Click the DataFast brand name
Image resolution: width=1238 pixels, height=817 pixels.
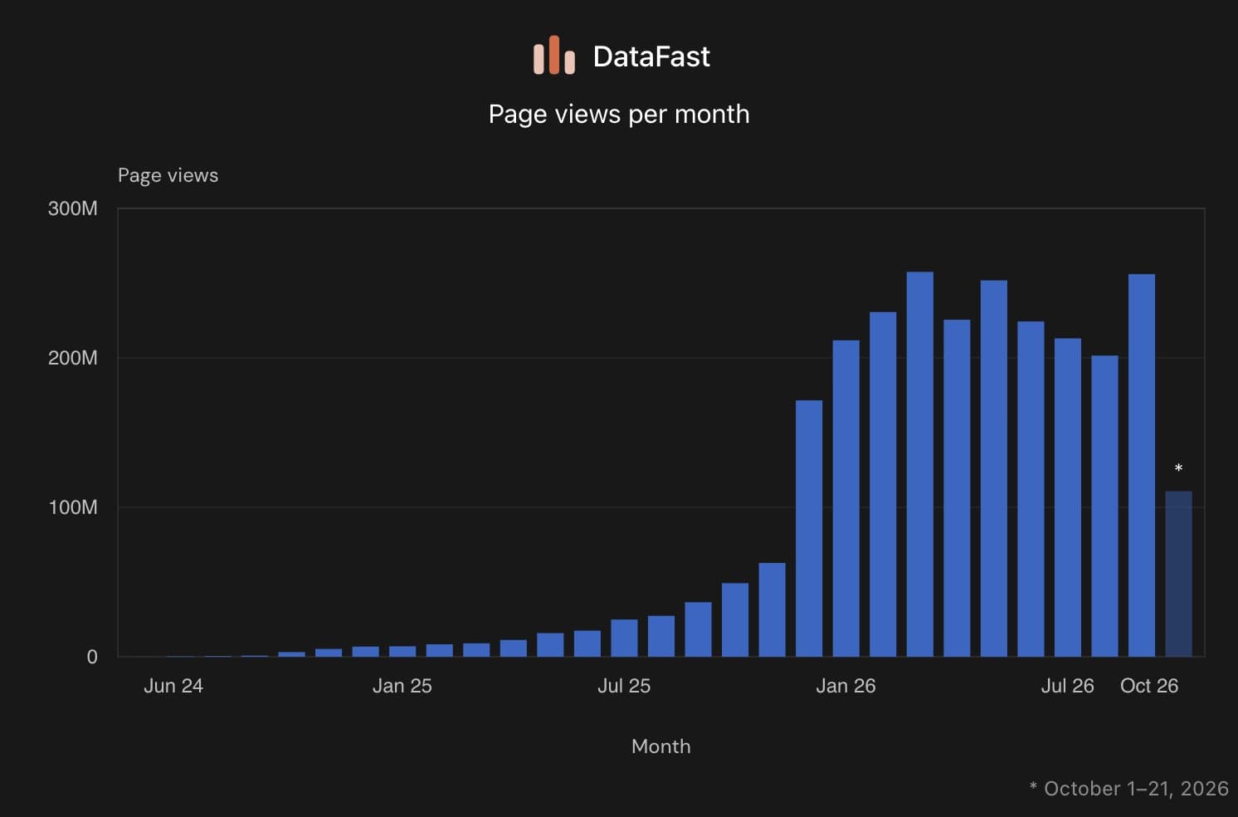click(x=651, y=56)
